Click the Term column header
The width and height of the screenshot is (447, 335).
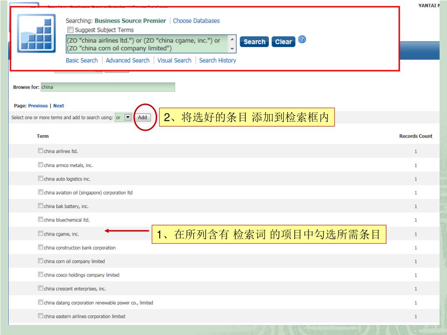(x=43, y=136)
